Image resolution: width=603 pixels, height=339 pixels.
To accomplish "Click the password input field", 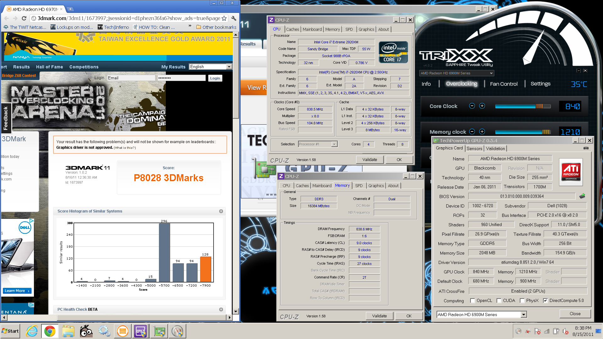I will tap(181, 78).
